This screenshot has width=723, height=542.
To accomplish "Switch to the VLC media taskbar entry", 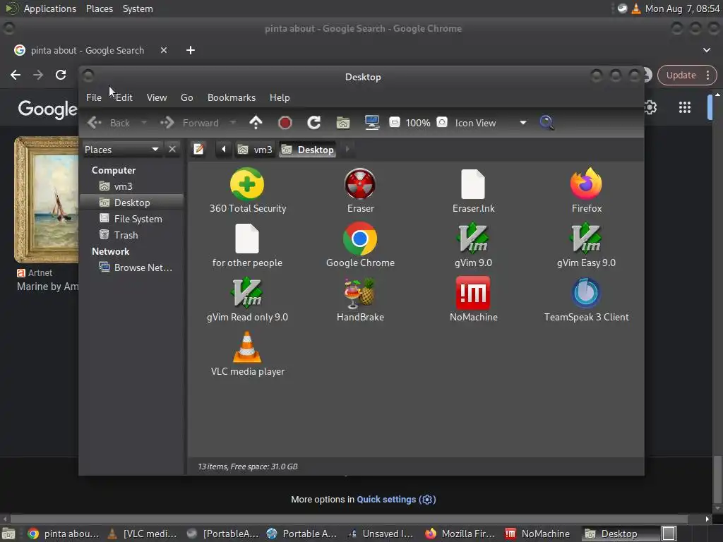I will [x=142, y=534].
